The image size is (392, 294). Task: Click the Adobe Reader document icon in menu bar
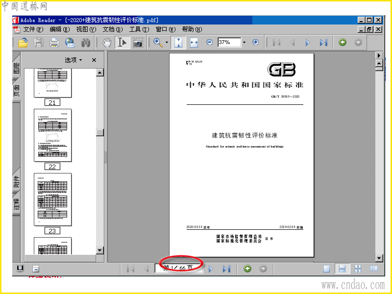(17, 29)
